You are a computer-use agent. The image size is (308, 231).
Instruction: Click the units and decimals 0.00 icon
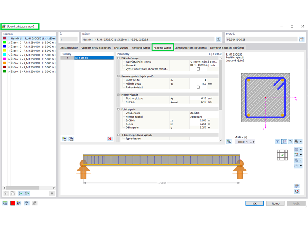[5, 203]
